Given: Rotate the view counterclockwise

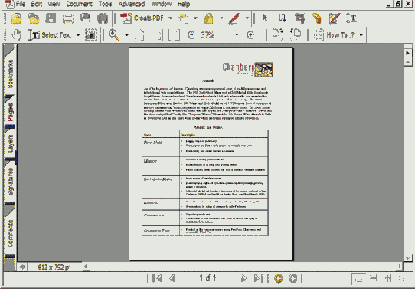Looking at the screenshot, I should click(296, 34).
